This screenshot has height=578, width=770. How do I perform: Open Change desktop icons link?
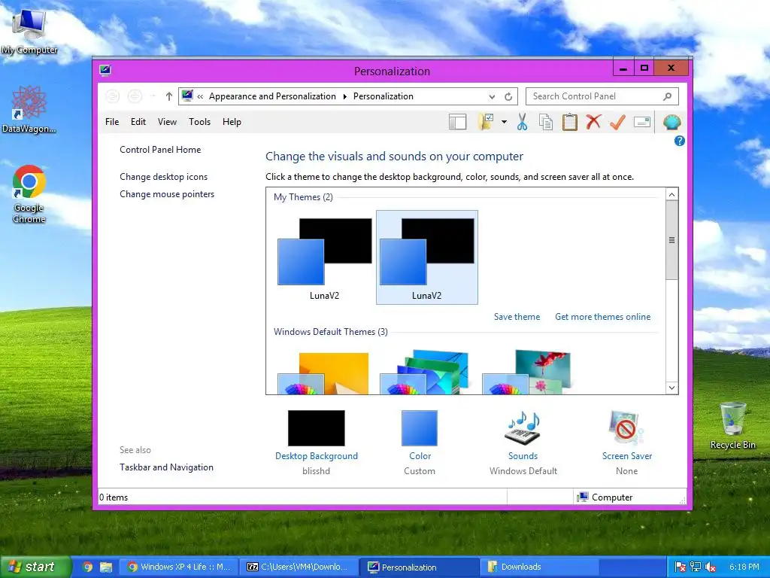[163, 176]
